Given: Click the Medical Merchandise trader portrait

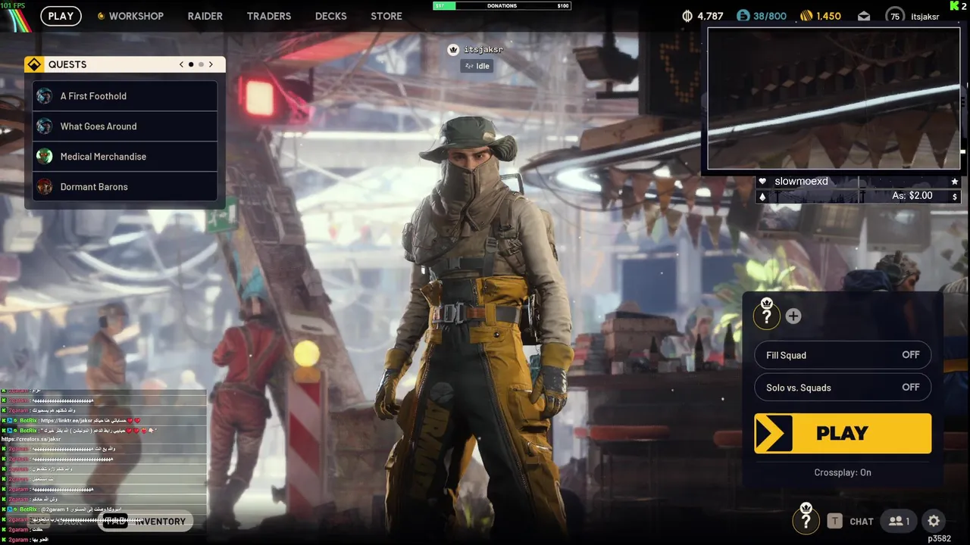Looking at the screenshot, I should click(x=45, y=157).
